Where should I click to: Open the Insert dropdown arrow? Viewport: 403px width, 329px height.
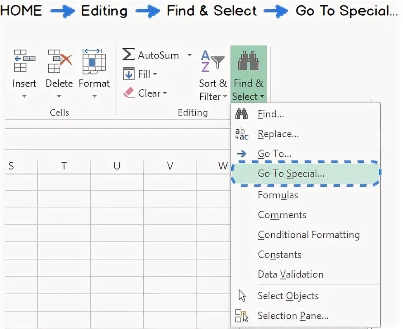[24, 97]
